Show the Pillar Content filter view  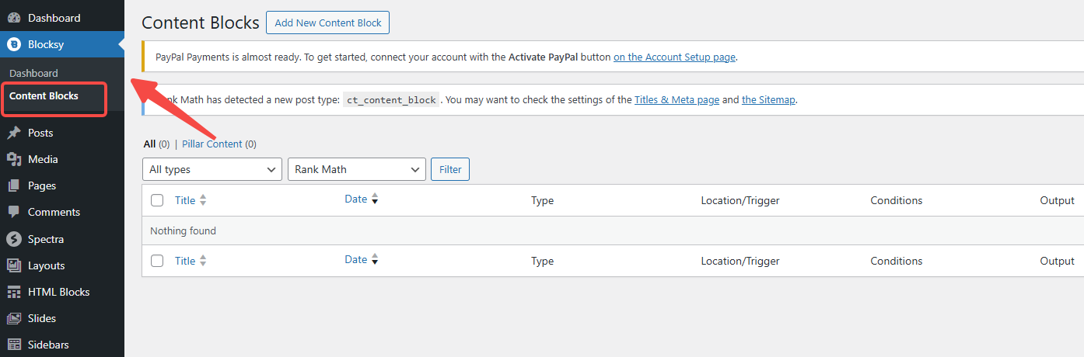pyautogui.click(x=212, y=144)
